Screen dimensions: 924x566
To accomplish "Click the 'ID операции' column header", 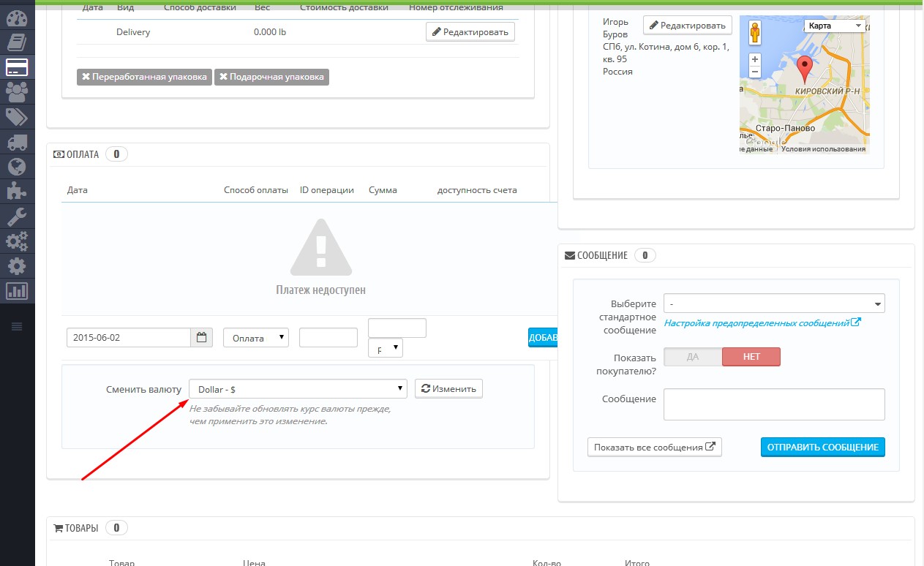I will coord(327,190).
